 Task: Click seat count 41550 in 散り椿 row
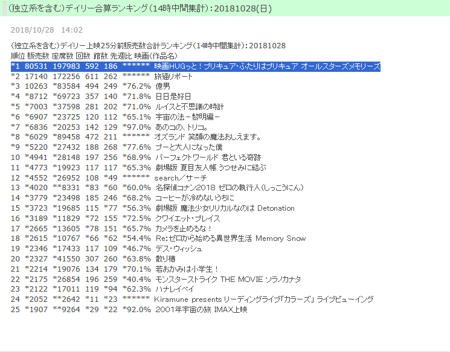(66, 259)
